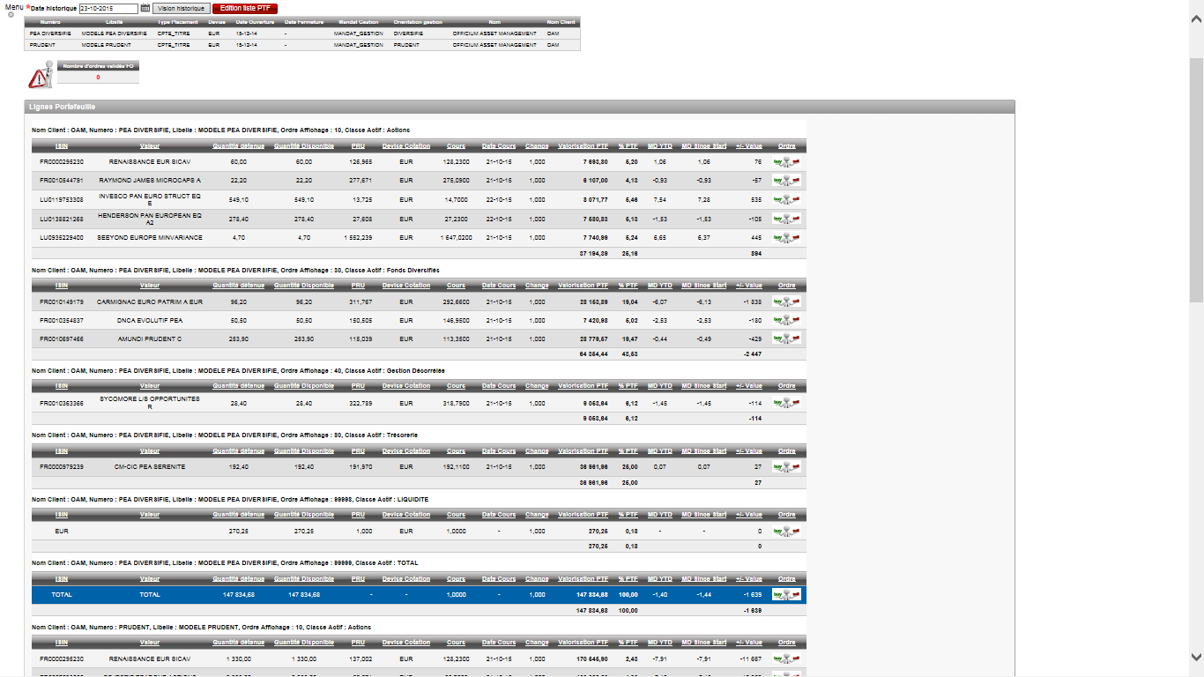Open buy/sell order for BEEYOND EUROPE MINVARIANCE

pyautogui.click(x=786, y=238)
